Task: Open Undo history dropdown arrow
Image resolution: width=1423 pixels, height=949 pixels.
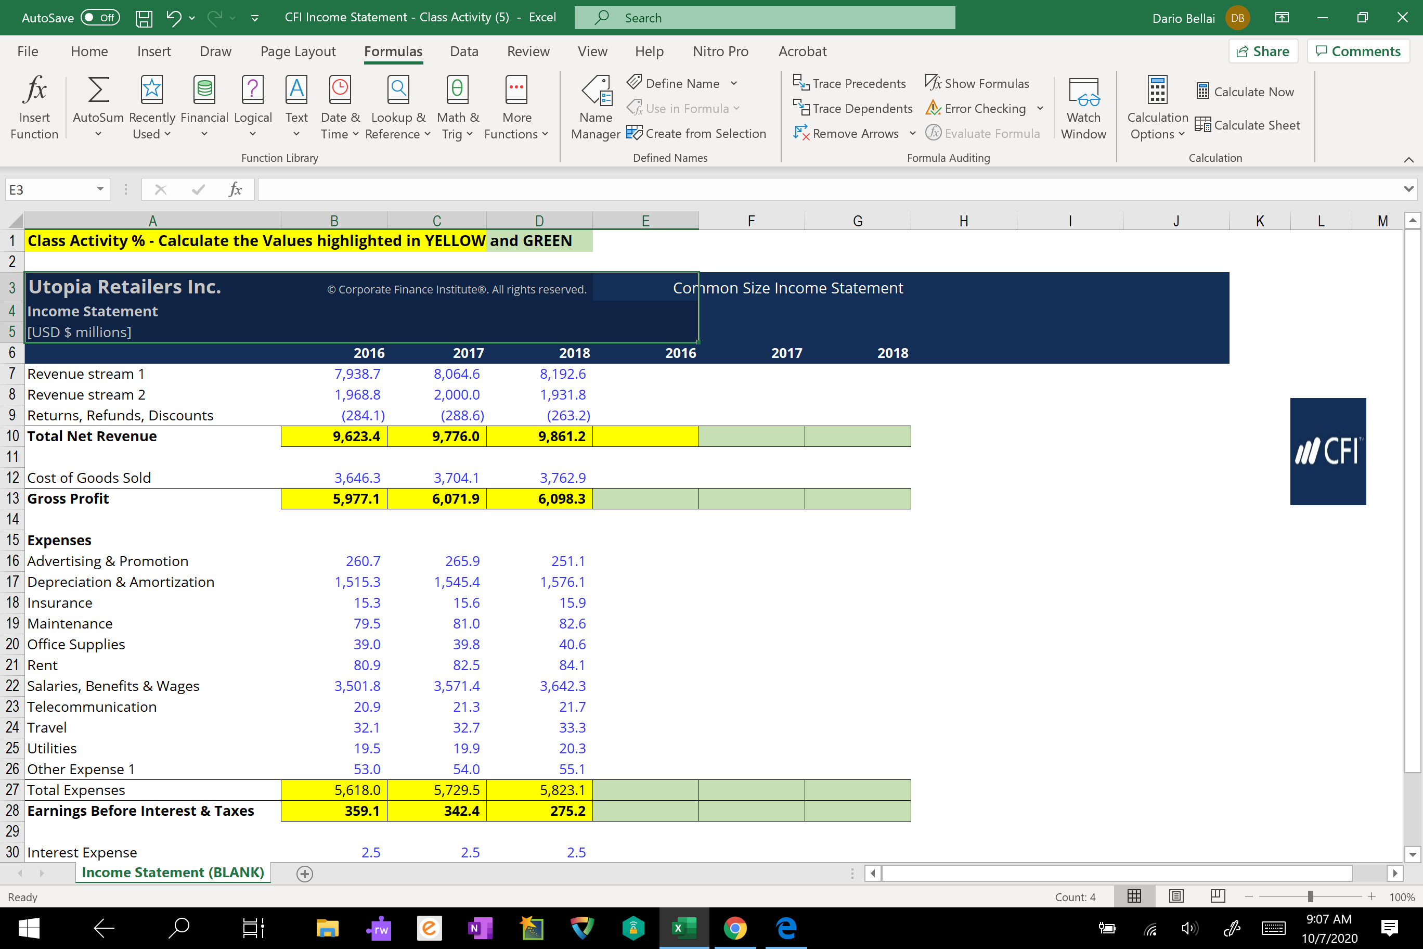Action: pos(192,18)
